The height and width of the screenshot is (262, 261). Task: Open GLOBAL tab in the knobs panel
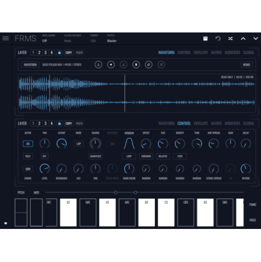click(x=249, y=123)
